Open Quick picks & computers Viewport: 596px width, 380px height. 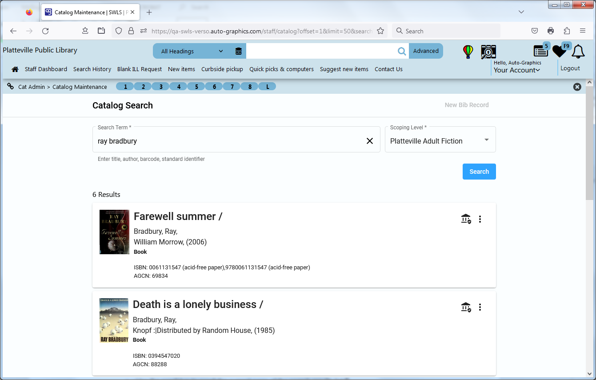281,69
